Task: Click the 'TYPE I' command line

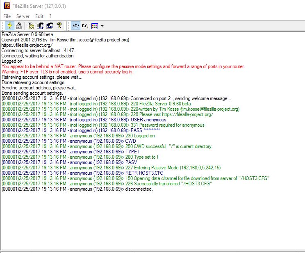Action: tap(71, 152)
